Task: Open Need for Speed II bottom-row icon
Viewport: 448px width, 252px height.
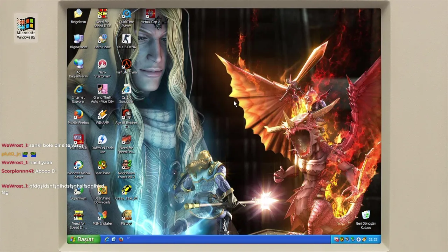Action: click(x=78, y=220)
